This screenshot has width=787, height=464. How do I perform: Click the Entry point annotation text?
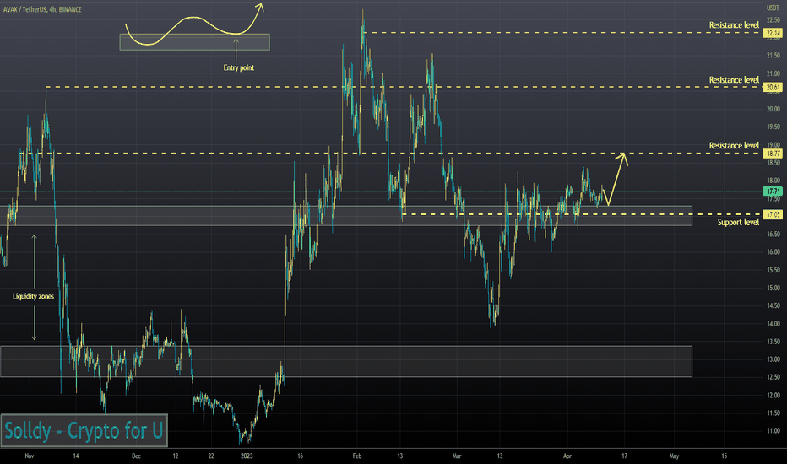238,67
